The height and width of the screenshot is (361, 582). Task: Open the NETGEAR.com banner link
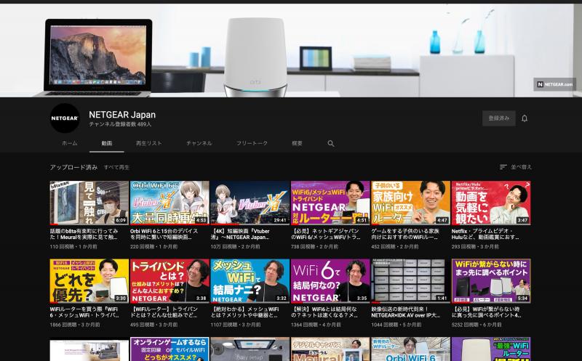(x=554, y=84)
